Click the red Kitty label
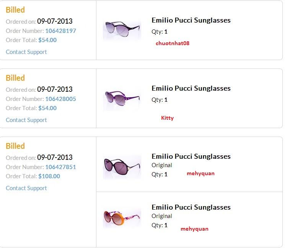 pyautogui.click(x=167, y=118)
